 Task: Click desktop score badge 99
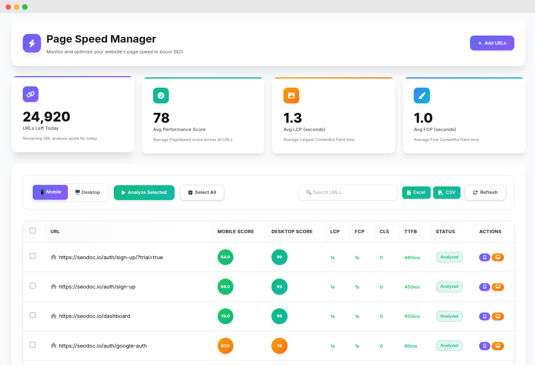point(279,257)
